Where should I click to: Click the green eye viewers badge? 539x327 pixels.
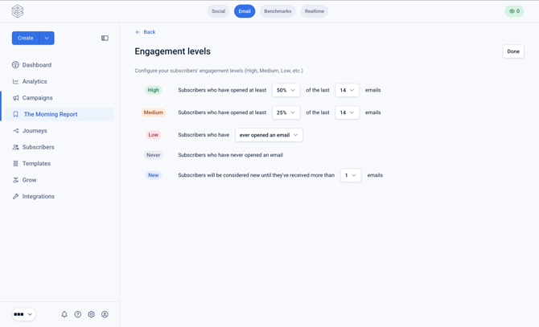pos(514,11)
